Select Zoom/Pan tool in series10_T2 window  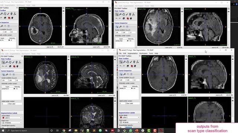pos(7,62)
